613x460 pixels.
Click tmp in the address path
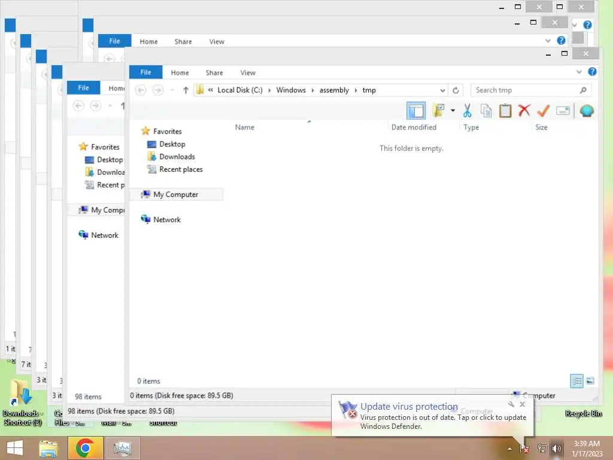[x=369, y=90]
